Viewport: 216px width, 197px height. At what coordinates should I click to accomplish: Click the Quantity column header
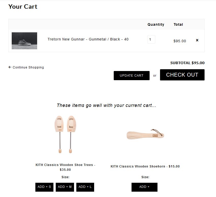156,24
